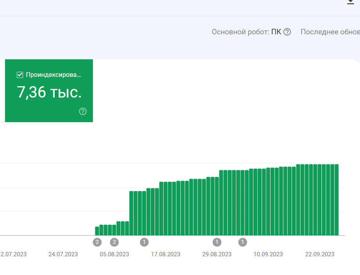Click the 05.08.2023 axis date label
This screenshot has width=360, height=275.
tap(114, 254)
